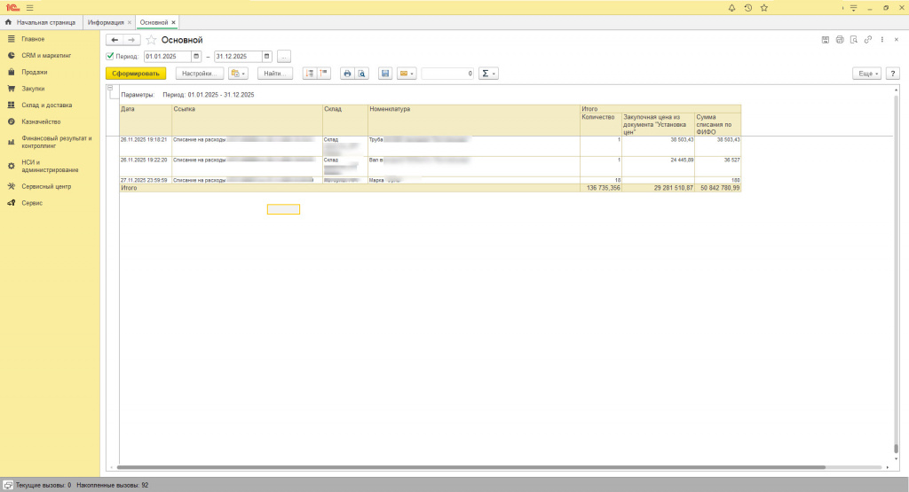Screen dimensions: 909x492
Task: Add Основной report to favorites star
Action: click(x=151, y=40)
